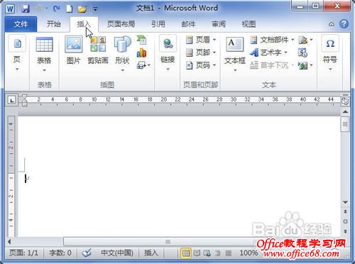Go to previous page with double-up arrow

[345, 211]
